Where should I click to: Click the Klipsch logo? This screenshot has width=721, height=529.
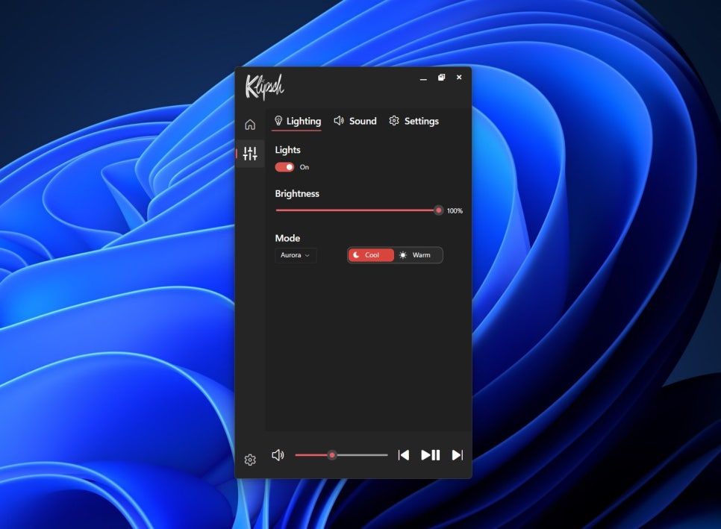264,87
